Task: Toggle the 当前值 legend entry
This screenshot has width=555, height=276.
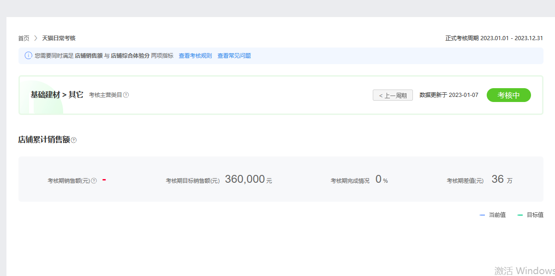Action: (492, 215)
